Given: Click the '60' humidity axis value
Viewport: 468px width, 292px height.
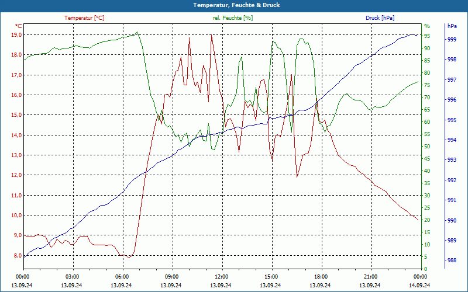Looking at the screenshot, I should coord(427,122).
